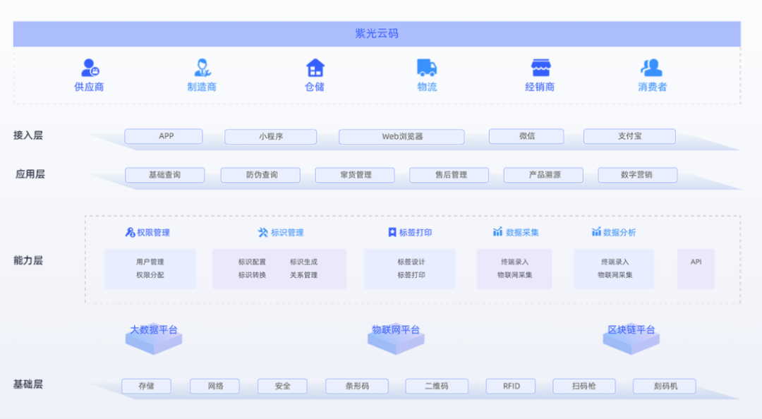Click 物联网采集 under the 数据分析 heading

pos(615,275)
